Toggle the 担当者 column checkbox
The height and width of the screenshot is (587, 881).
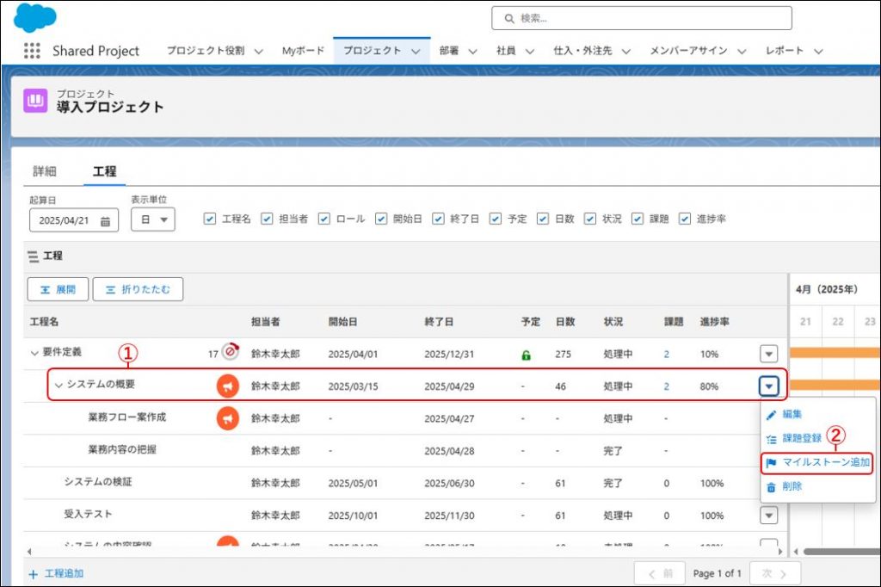click(x=267, y=219)
